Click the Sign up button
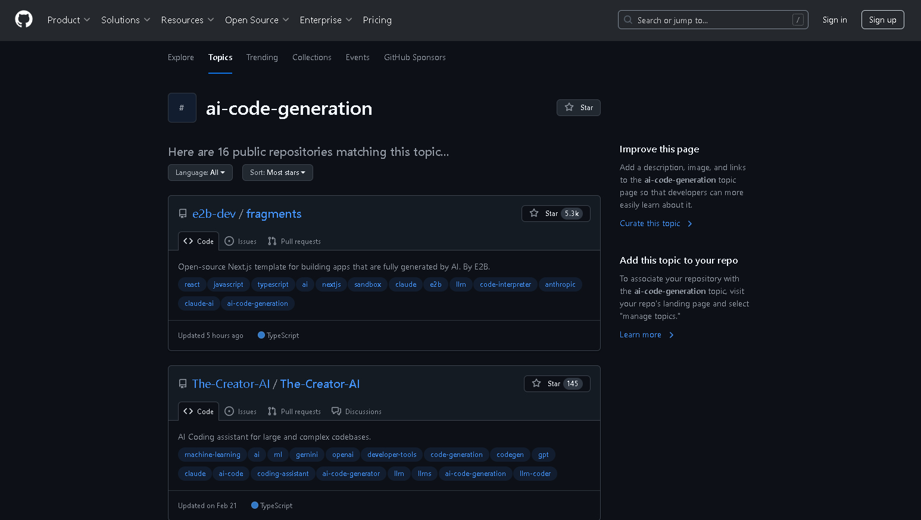 pos(882,20)
